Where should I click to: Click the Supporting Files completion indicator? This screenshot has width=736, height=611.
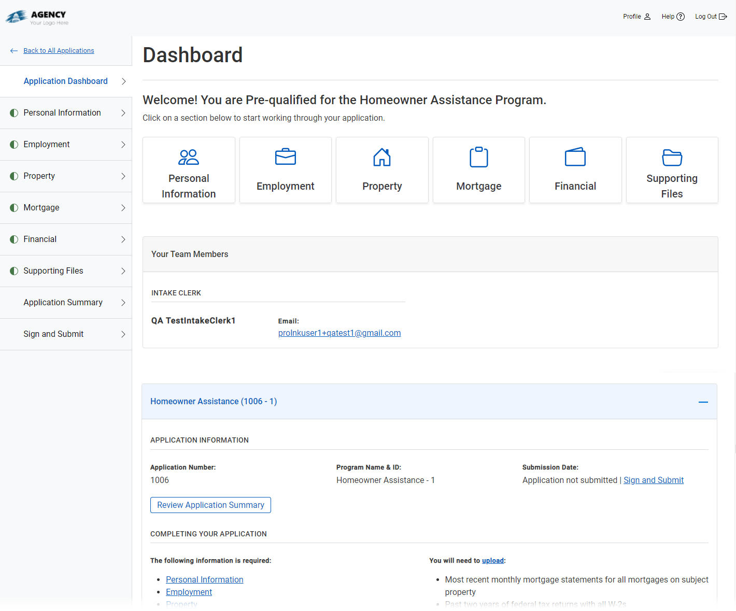(x=13, y=271)
